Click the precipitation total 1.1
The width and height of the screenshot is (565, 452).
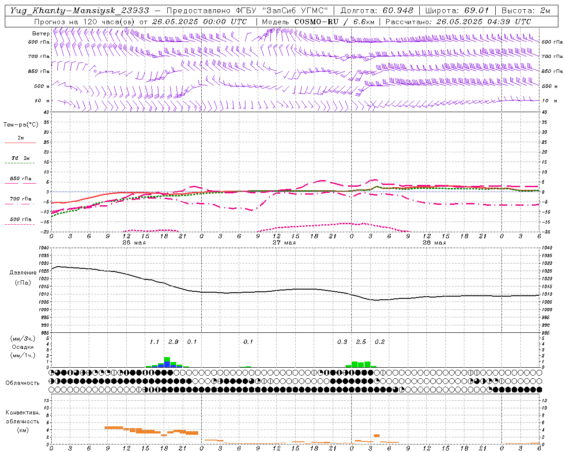coord(154,342)
